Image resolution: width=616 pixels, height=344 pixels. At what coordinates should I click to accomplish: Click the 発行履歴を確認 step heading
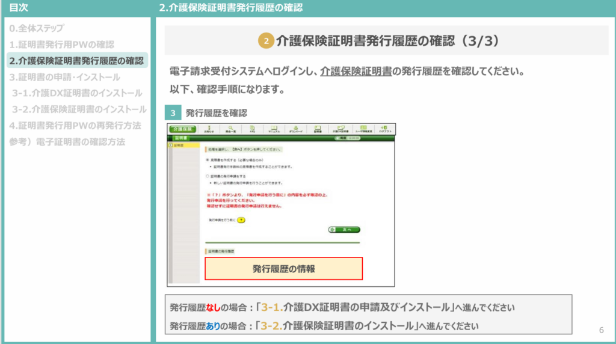coord(216,113)
